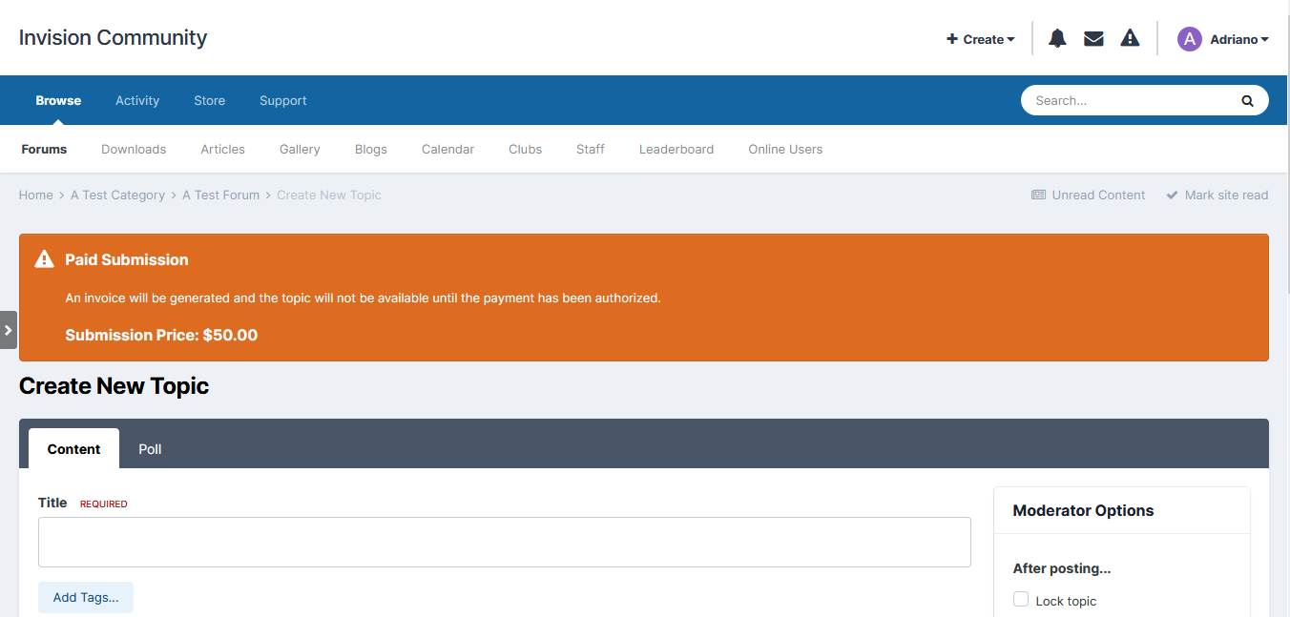Click the Home breadcrumb link
The height and width of the screenshot is (617, 1290).
point(36,195)
